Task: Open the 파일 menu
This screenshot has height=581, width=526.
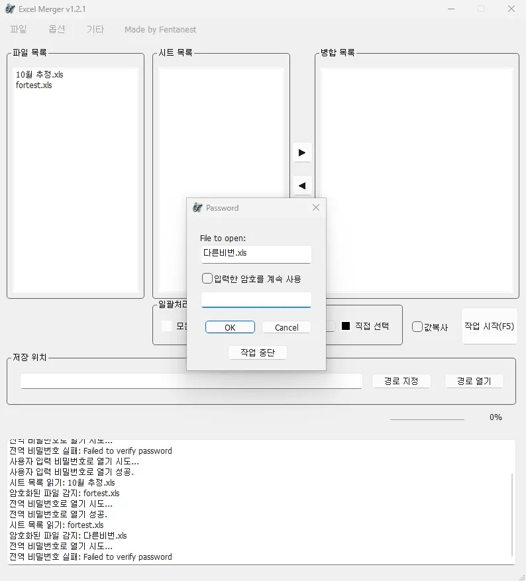Action: tap(19, 29)
